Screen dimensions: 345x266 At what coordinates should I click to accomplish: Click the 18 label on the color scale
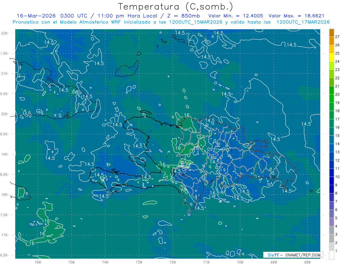coord(338,111)
